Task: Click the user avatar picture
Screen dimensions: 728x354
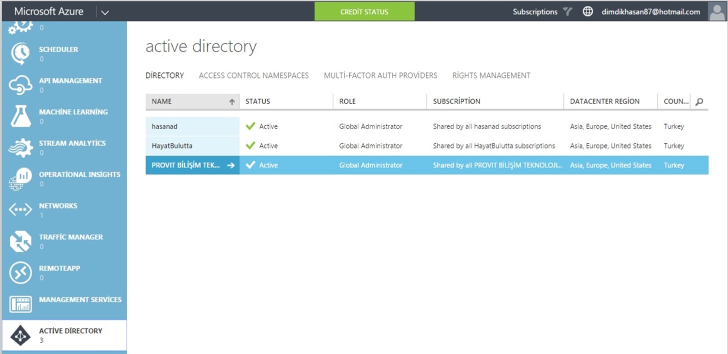Action: [717, 11]
